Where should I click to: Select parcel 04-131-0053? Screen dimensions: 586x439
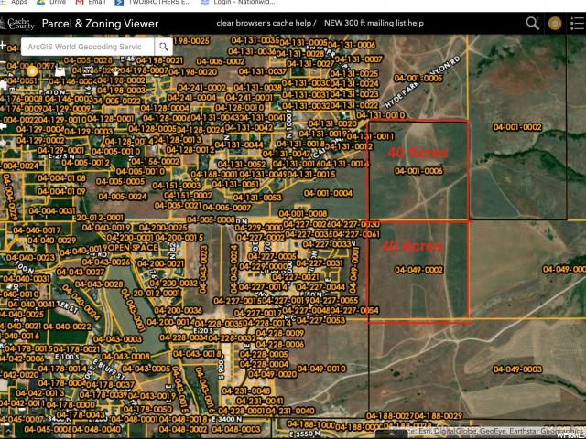(257, 198)
